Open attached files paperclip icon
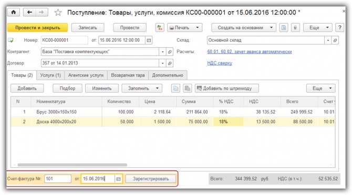This screenshot has width=352, height=195. pyautogui.click(x=295, y=28)
